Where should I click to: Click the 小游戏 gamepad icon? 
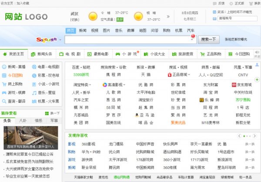[x=118, y=54]
